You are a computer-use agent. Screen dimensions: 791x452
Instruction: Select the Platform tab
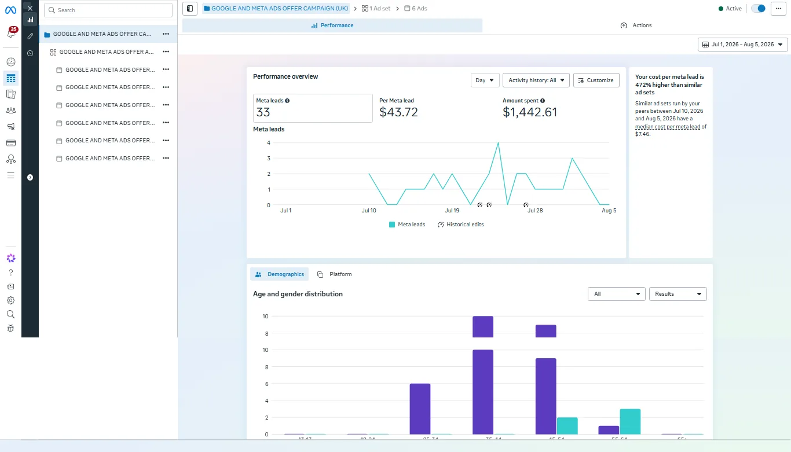coord(335,274)
